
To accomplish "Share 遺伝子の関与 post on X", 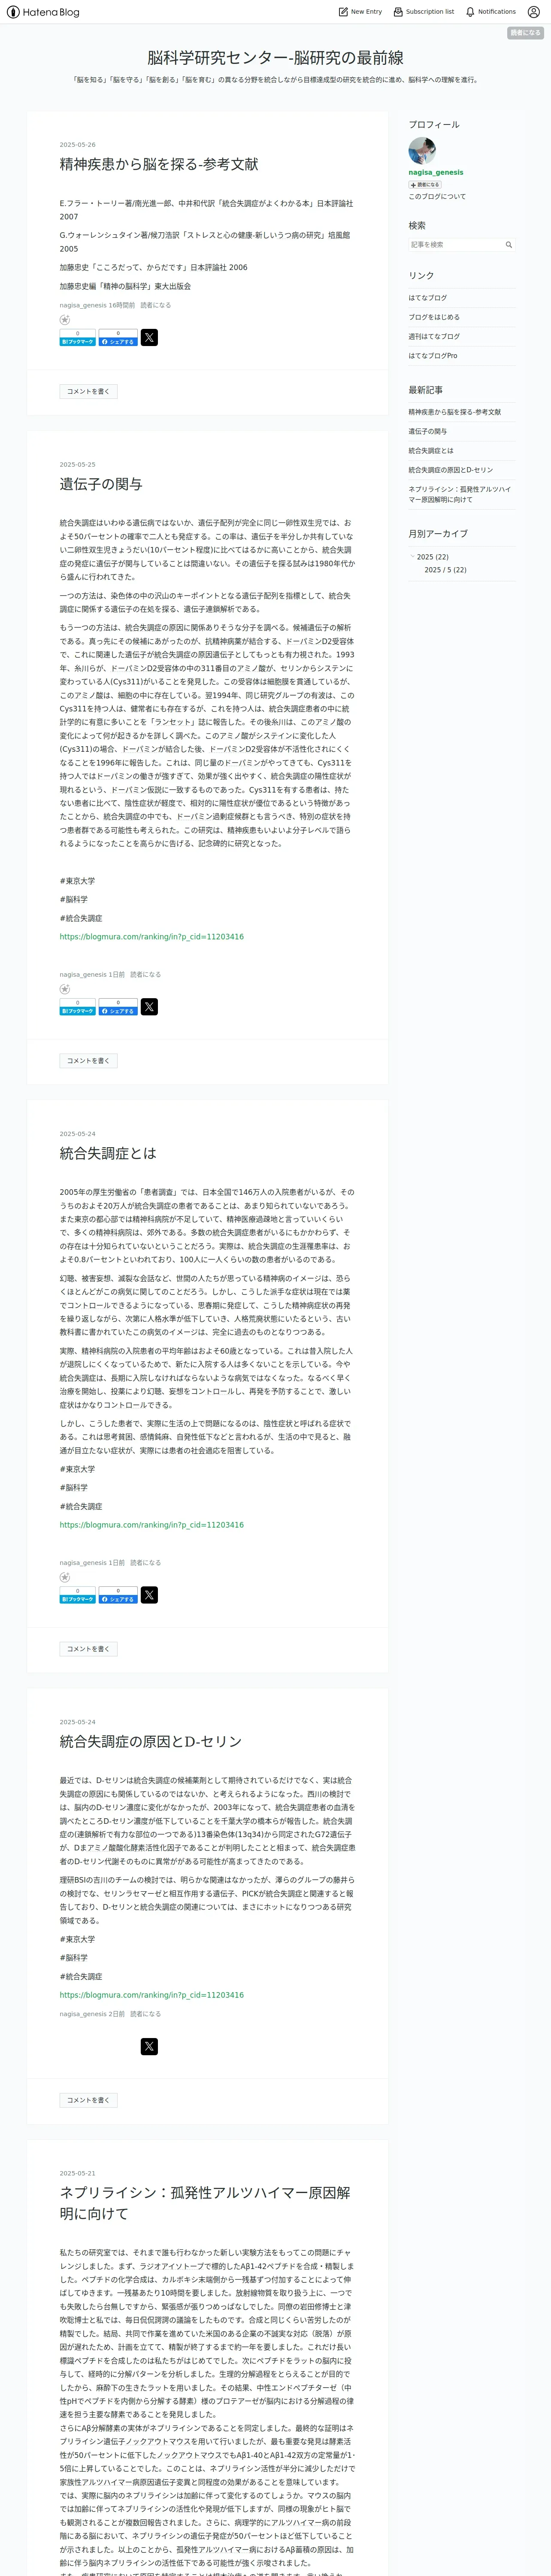I will (149, 1007).
